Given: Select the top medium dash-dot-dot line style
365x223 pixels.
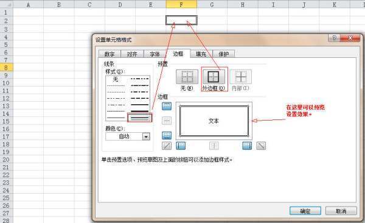Looking at the screenshot, I should click(139, 79).
